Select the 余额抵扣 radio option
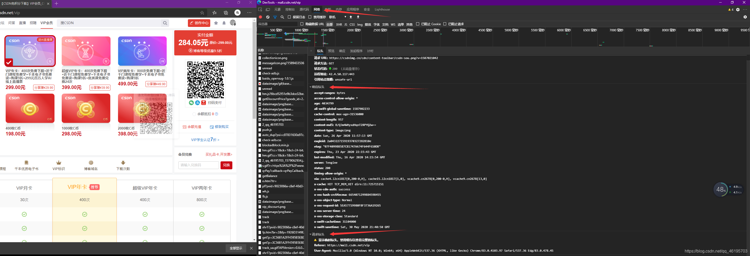 pyautogui.click(x=194, y=114)
